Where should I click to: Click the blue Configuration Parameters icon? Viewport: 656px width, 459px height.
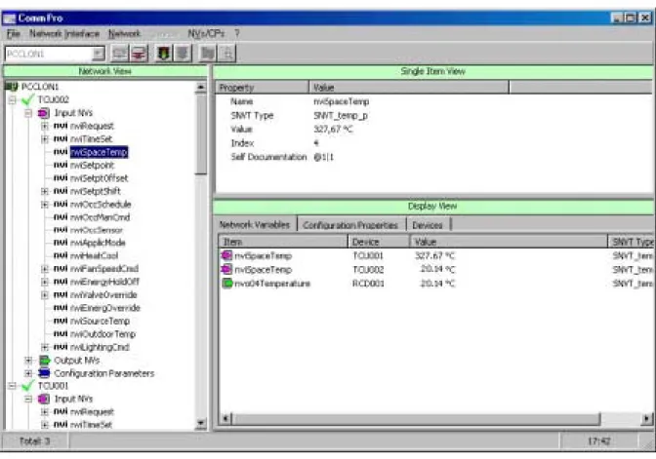pyautogui.click(x=44, y=373)
